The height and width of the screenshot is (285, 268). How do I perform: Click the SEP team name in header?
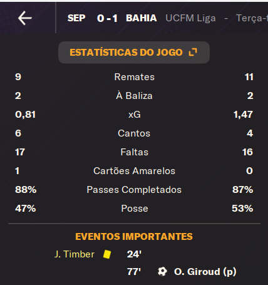click(x=76, y=18)
